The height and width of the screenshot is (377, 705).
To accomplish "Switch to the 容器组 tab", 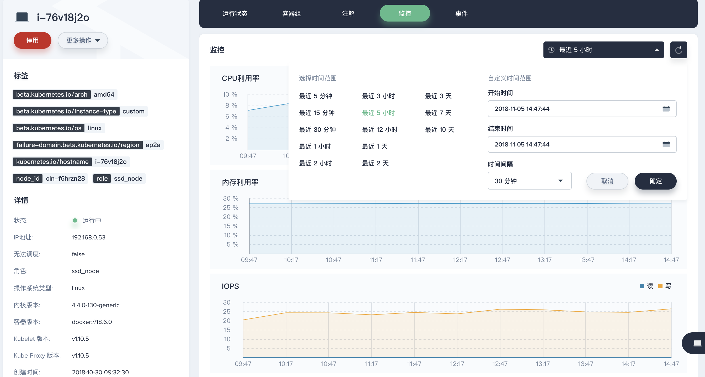I will tap(291, 13).
